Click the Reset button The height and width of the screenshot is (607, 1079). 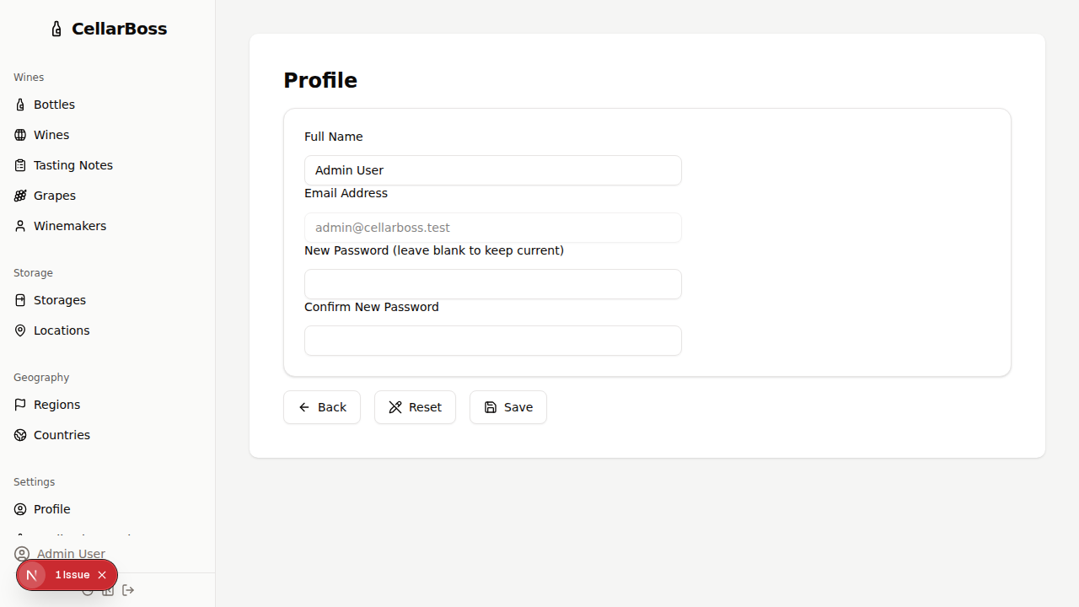click(415, 407)
